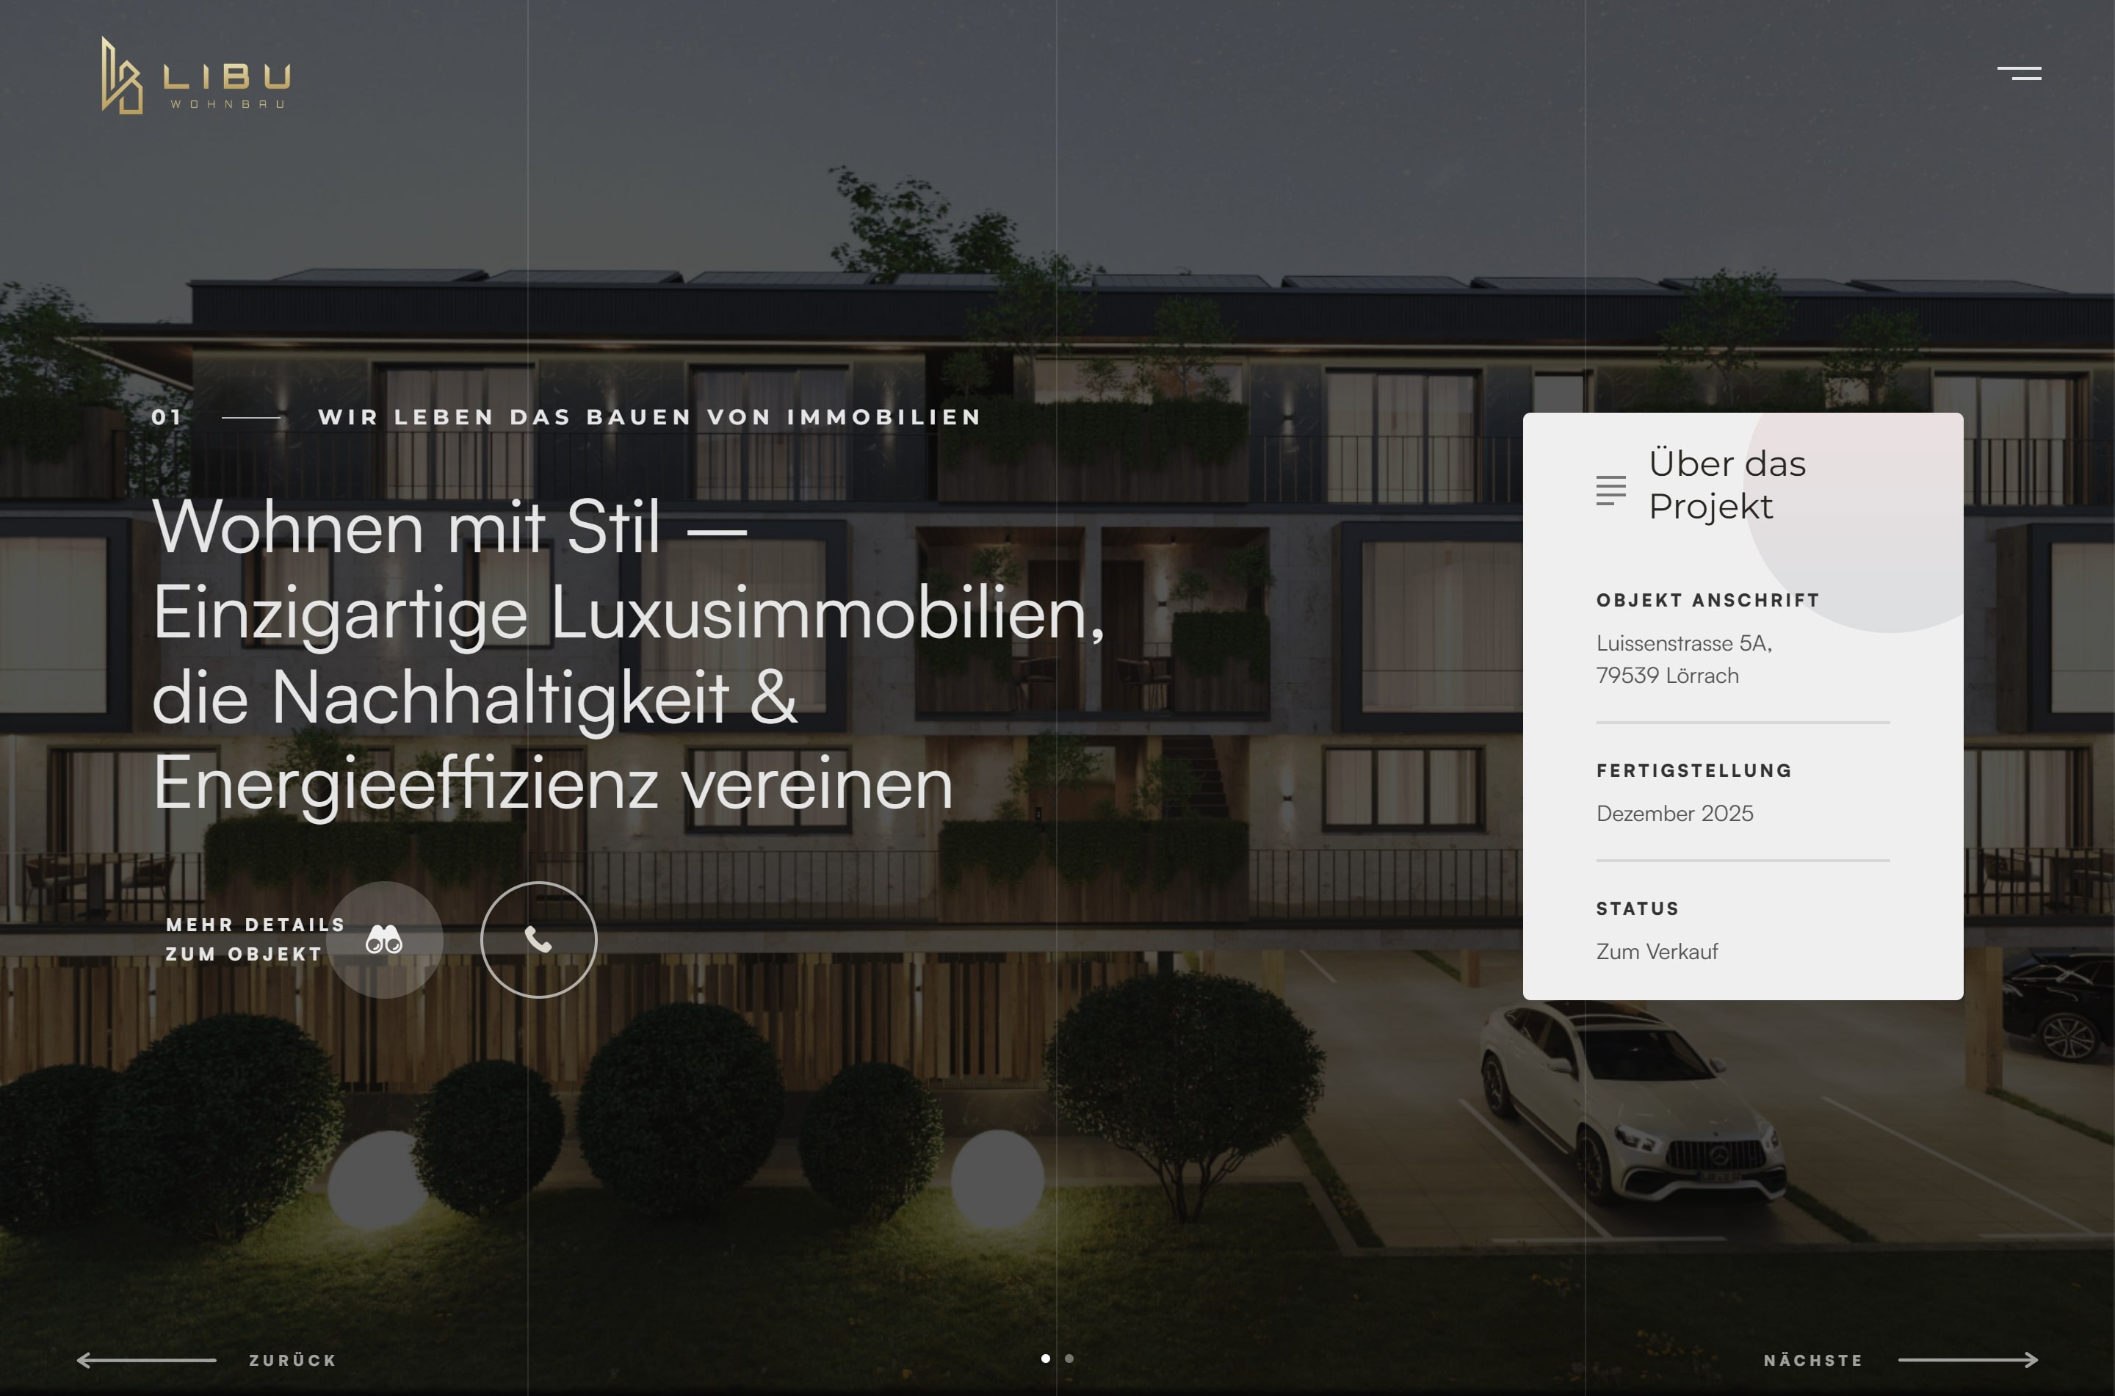Image resolution: width=2115 pixels, height=1396 pixels.
Task: Click the phone call circle button
Action: pos(538,939)
